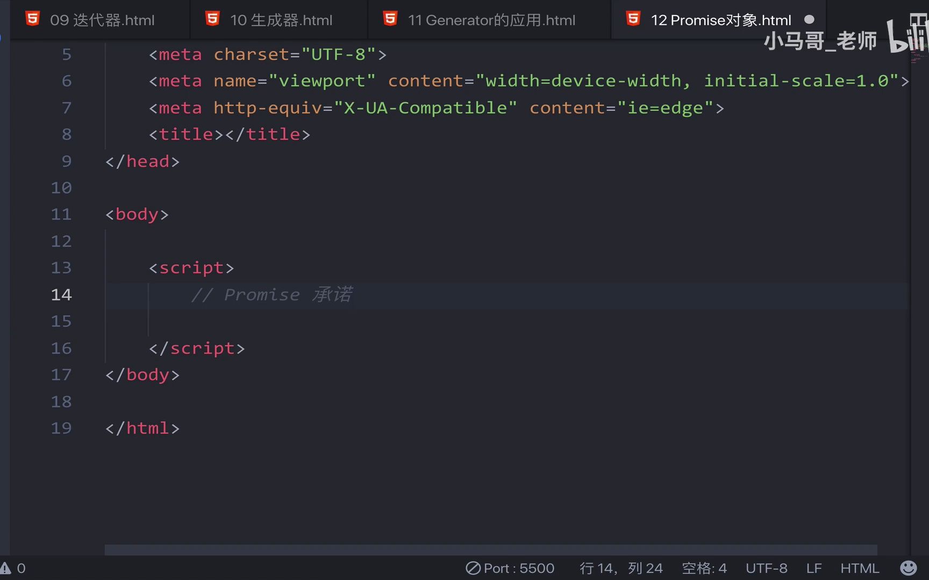This screenshot has width=929, height=580.
Task: Open the 11 Generator的应用.html tab
Action: pos(489,20)
